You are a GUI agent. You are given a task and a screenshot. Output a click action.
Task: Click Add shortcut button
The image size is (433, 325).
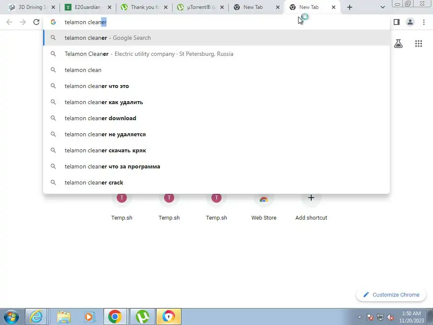point(311,207)
